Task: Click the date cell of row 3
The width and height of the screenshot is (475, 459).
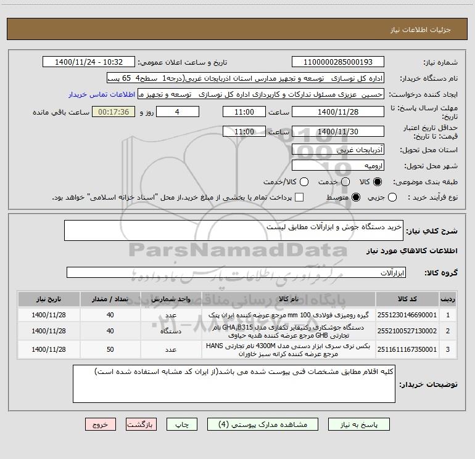Action: tap(49, 349)
